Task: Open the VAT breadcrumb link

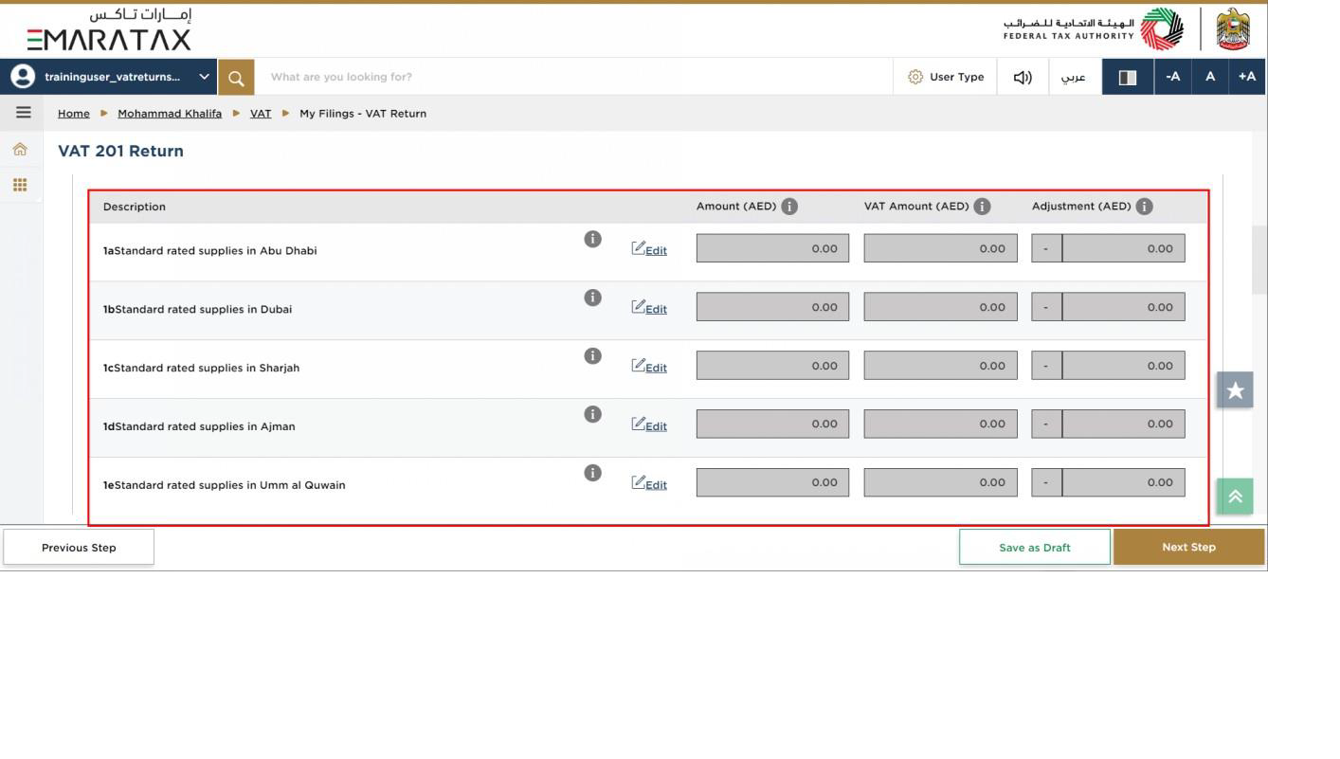Action: (261, 113)
